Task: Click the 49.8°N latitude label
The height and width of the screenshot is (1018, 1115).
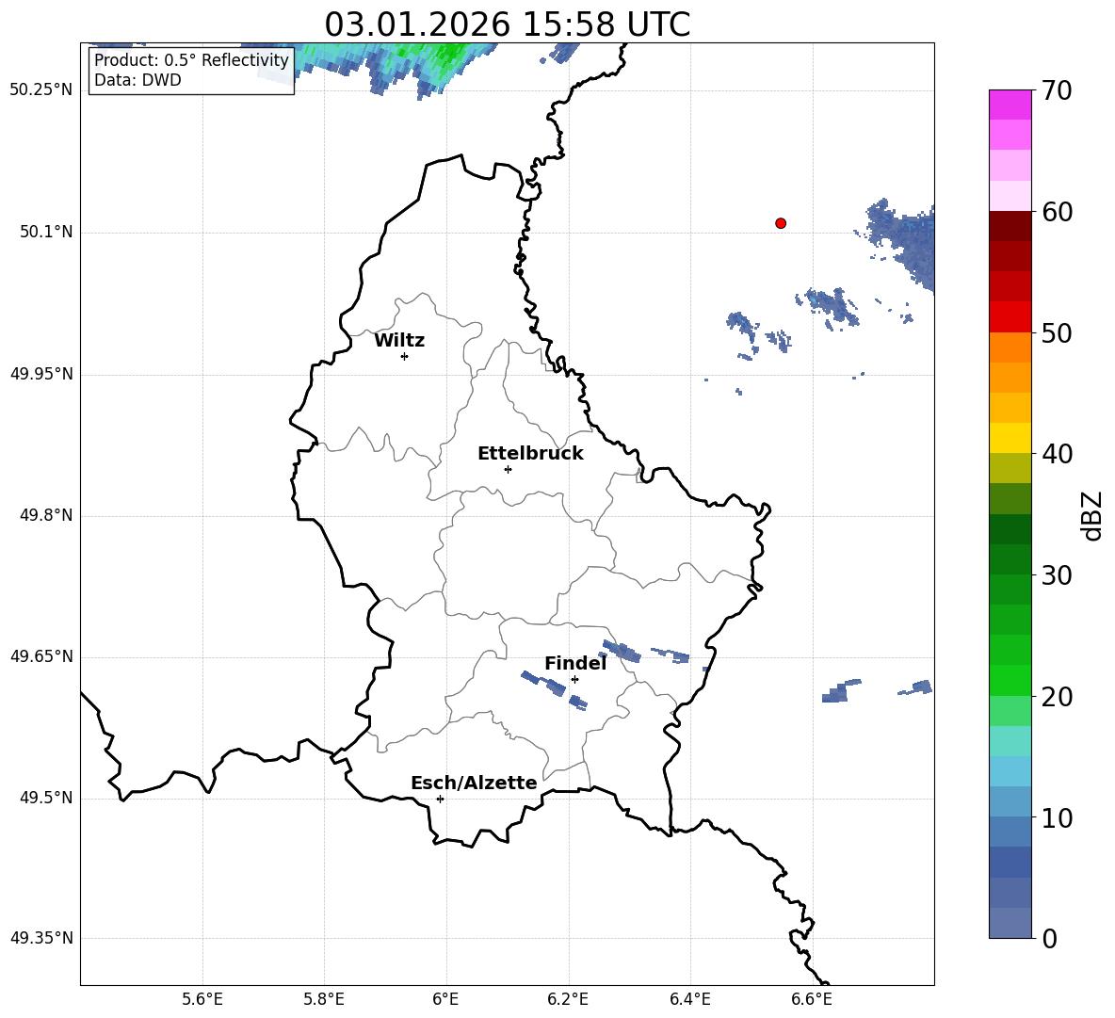Action: pos(46,515)
